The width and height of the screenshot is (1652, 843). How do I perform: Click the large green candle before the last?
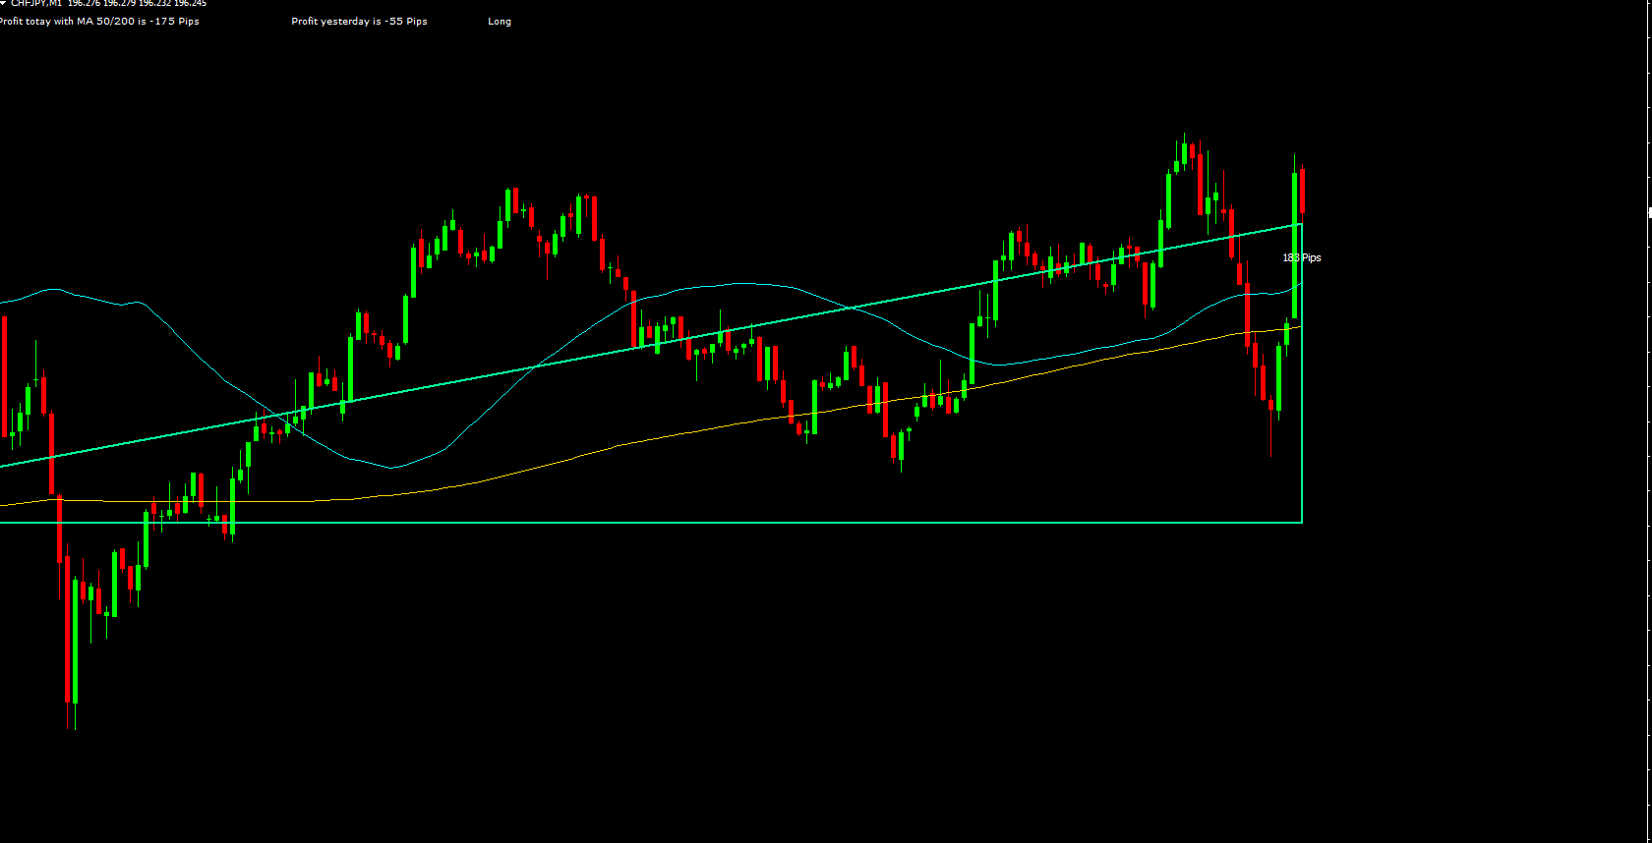coord(1294,246)
